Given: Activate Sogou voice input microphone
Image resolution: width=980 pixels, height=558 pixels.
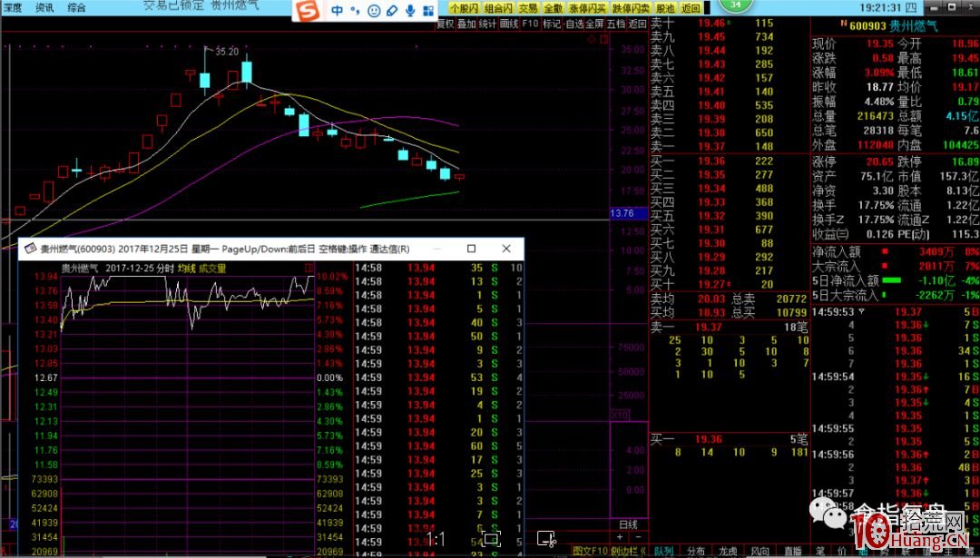Looking at the screenshot, I should pos(411,11).
